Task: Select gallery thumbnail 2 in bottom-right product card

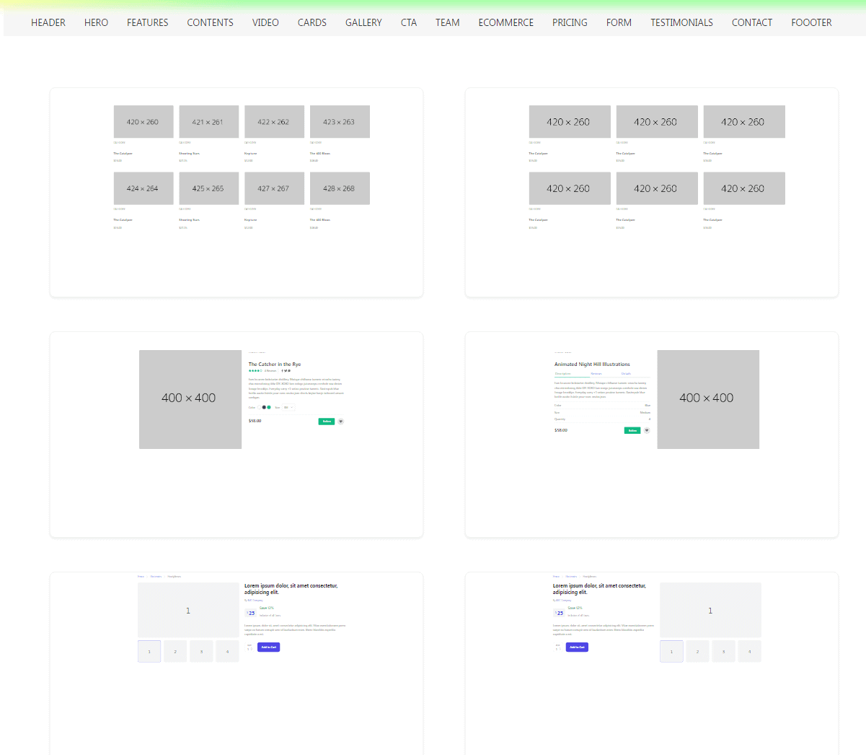Action: coord(697,651)
